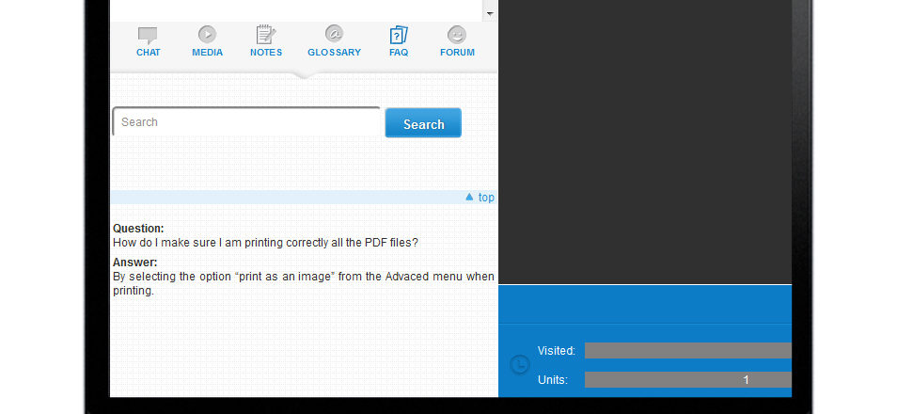Click the Units progress bar showing 1
Viewport: 897px width, 414px height.
[x=688, y=379]
